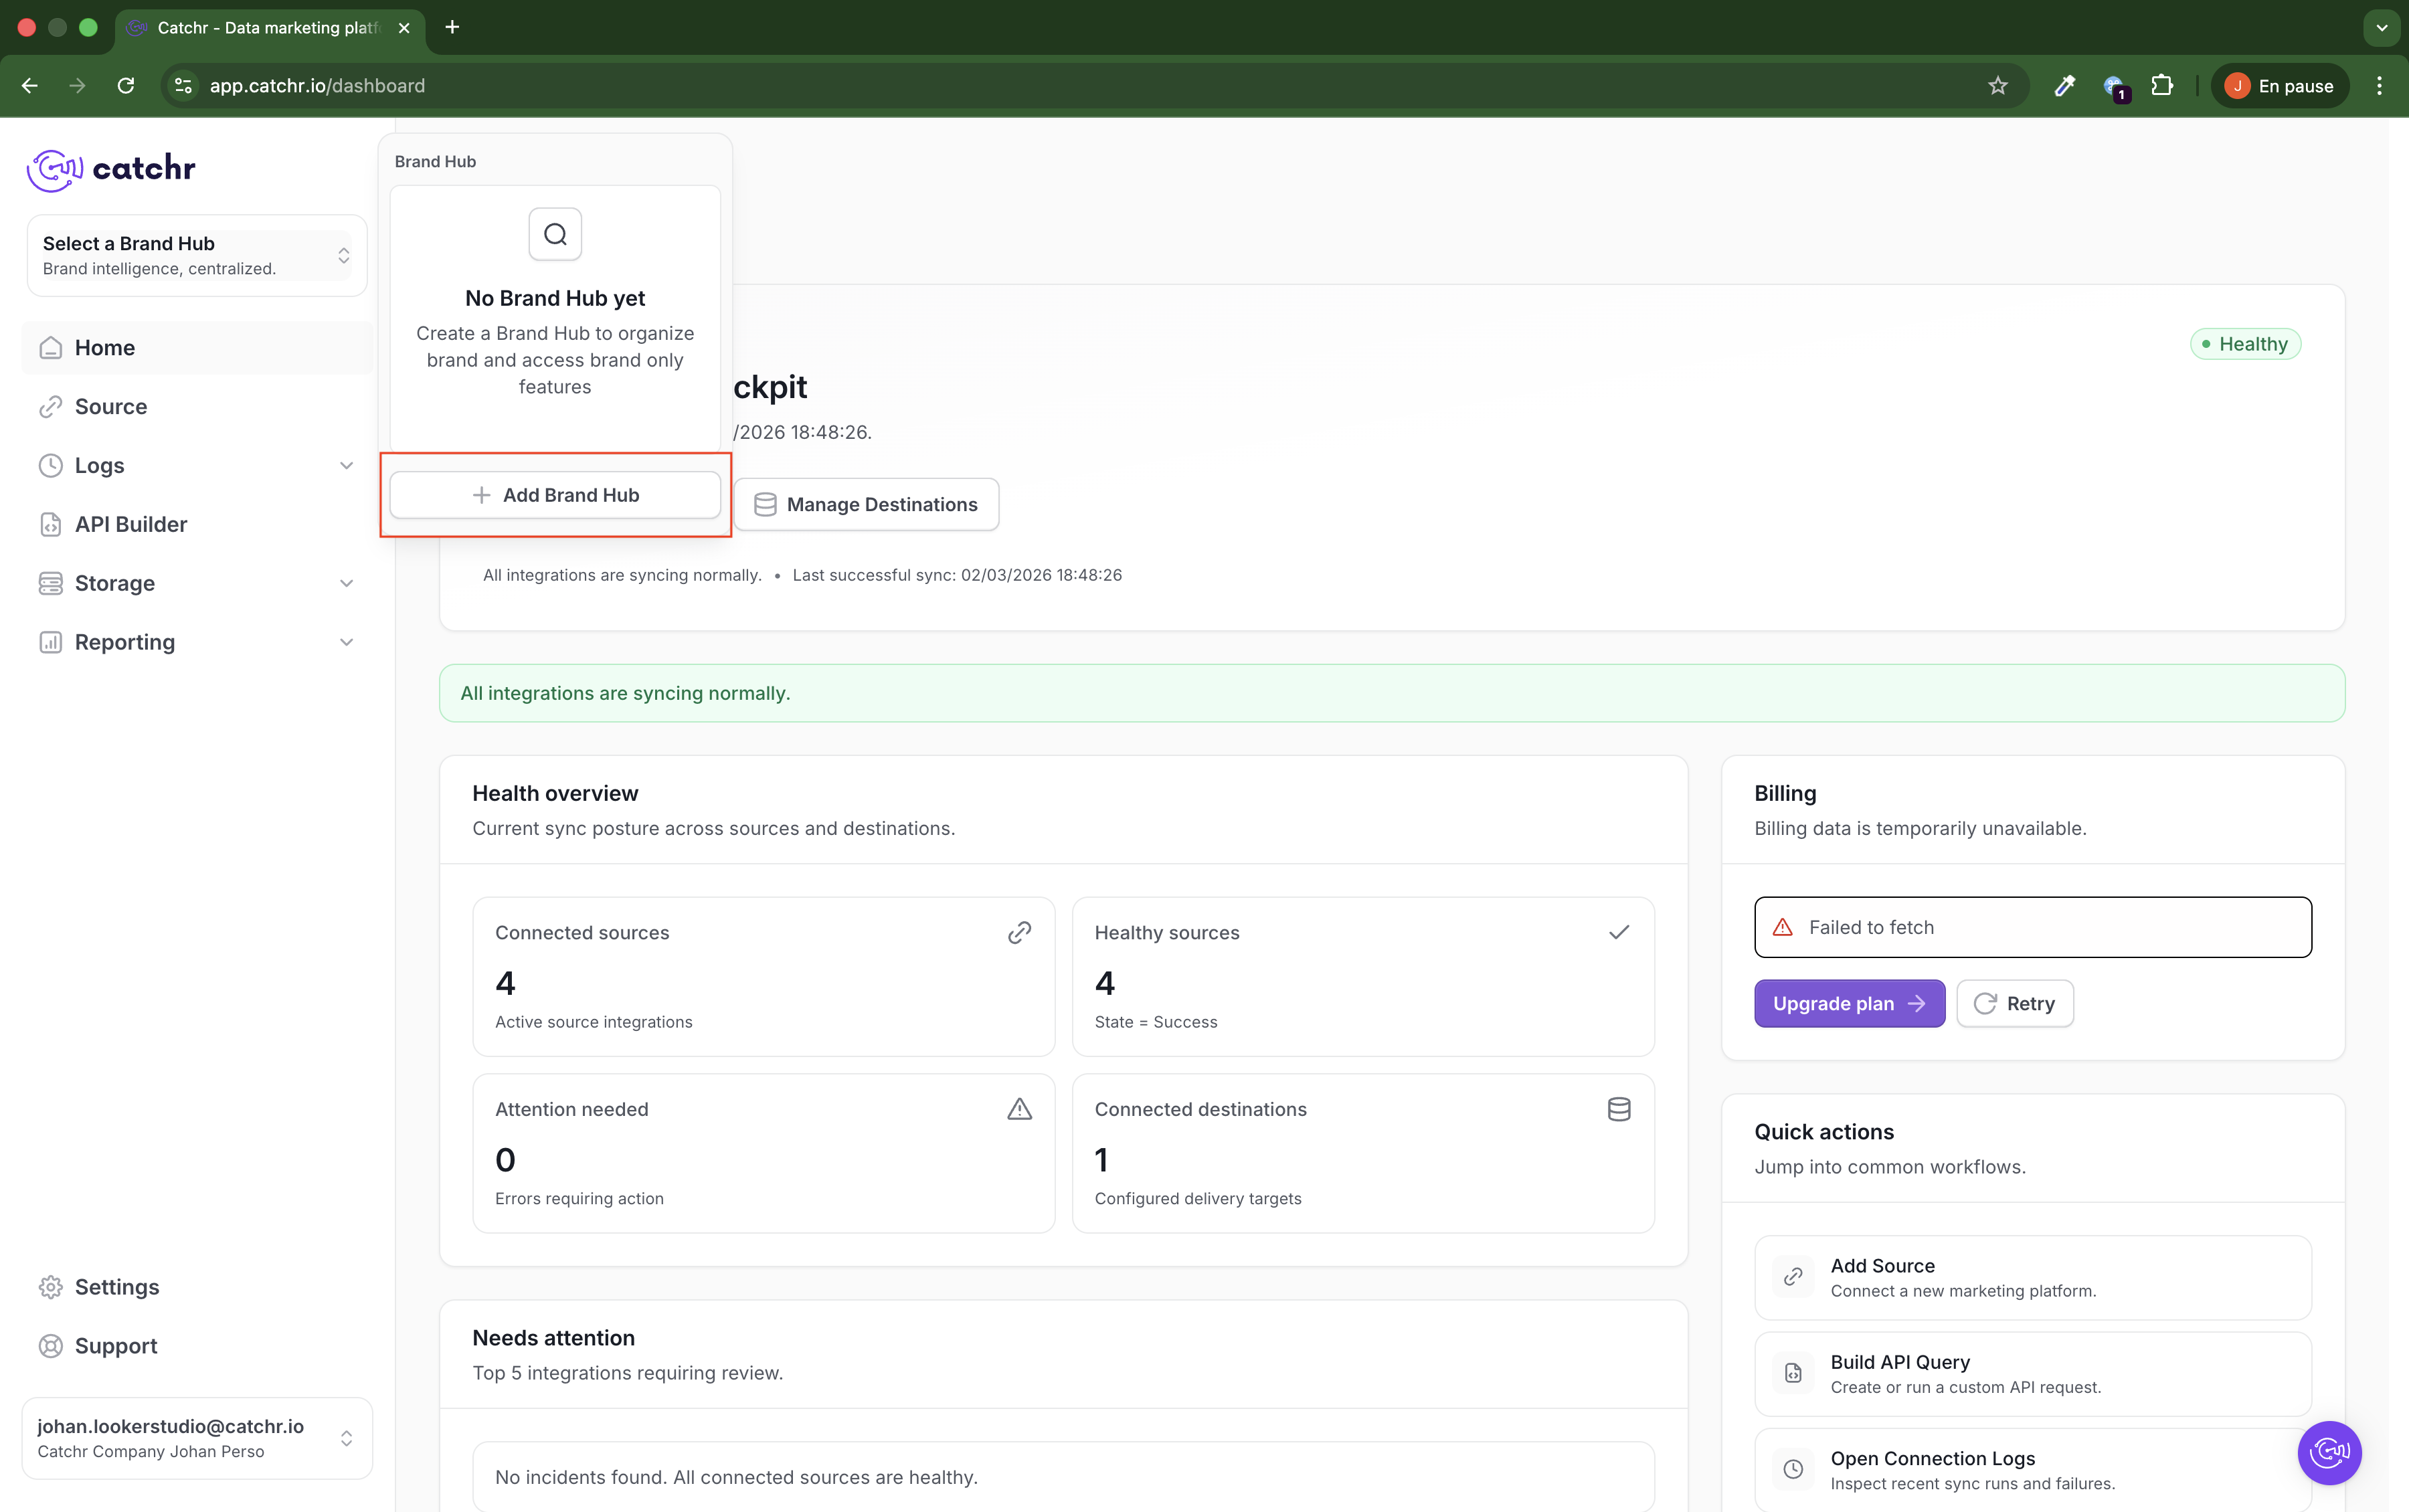Open Source page from sidebar

tap(110, 407)
